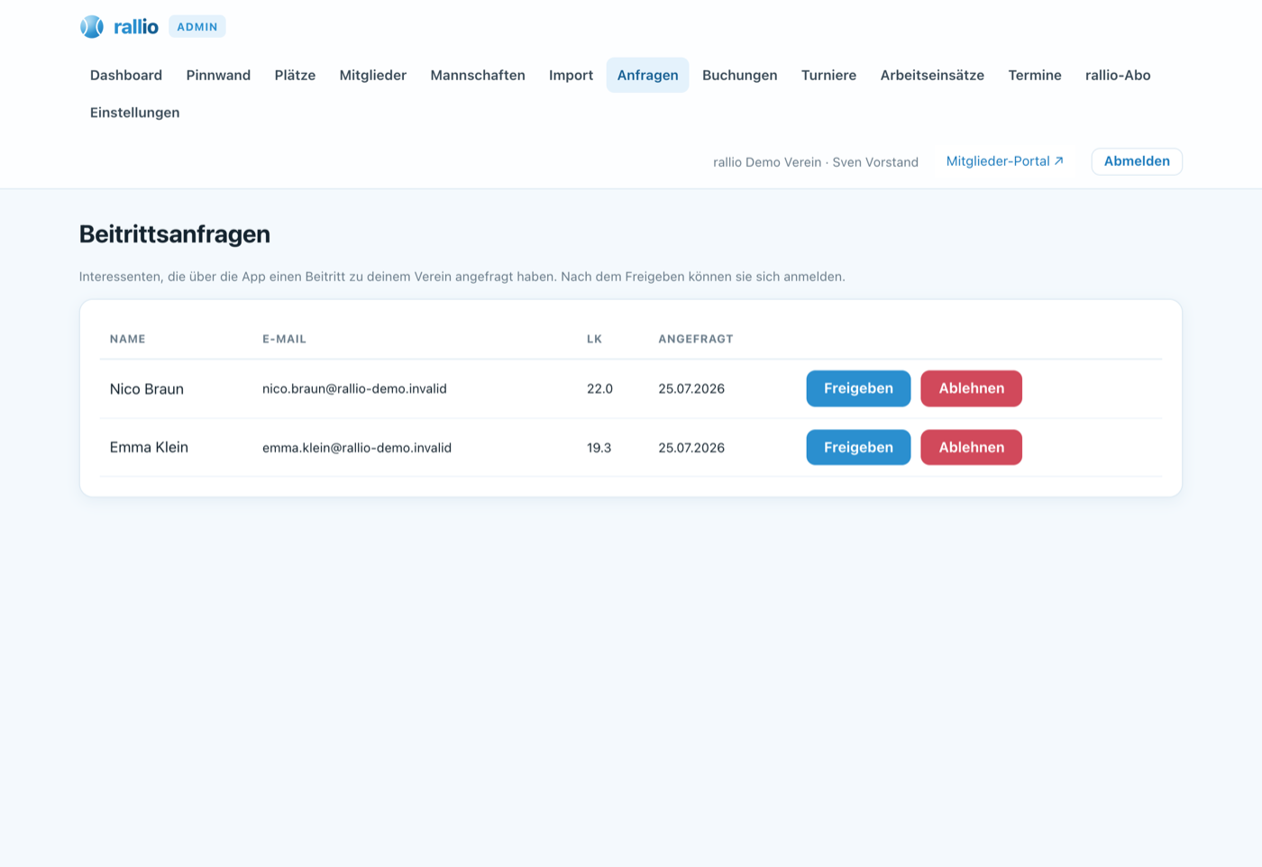The height and width of the screenshot is (867, 1262).
Task: Click the ADMIN badge
Action: click(197, 27)
